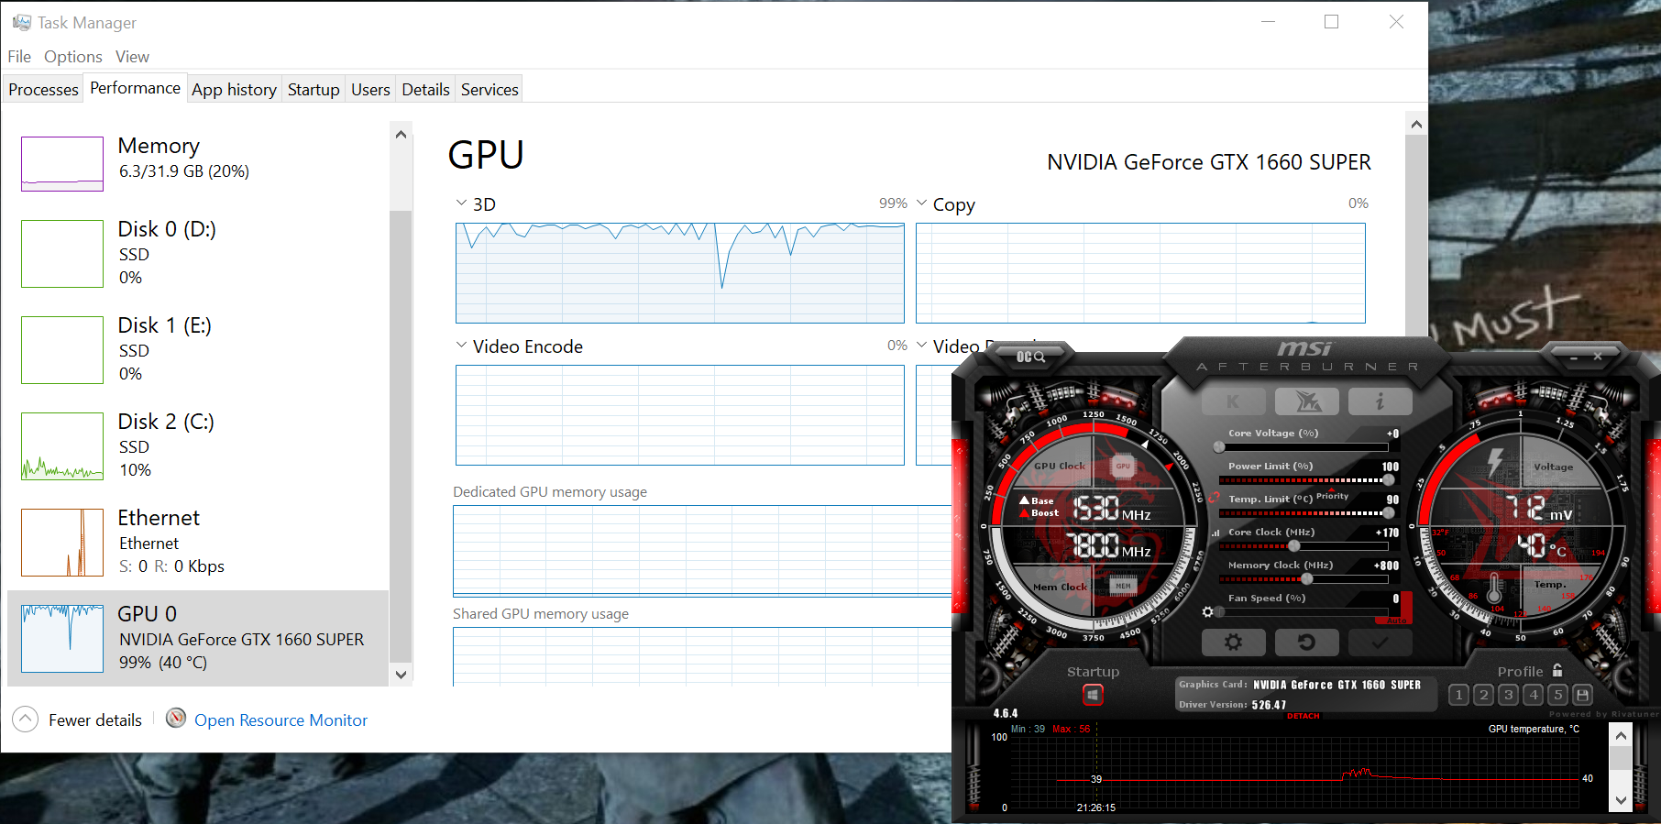Open the Video Decode graph dropdown chevron

pyautogui.click(x=921, y=346)
